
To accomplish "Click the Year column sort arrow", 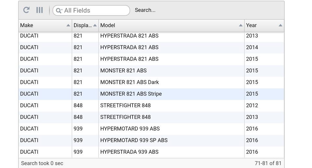I will [x=280, y=25].
